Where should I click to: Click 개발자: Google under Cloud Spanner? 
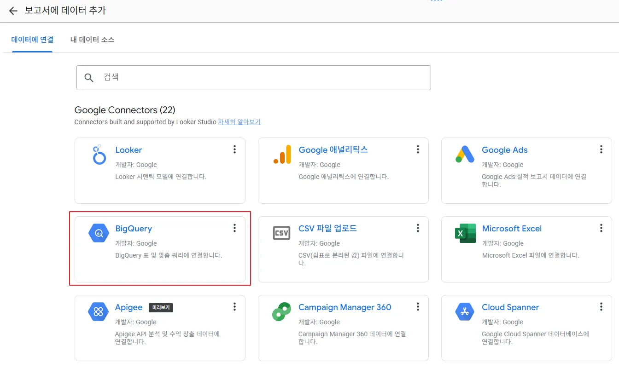pyautogui.click(x=502, y=322)
